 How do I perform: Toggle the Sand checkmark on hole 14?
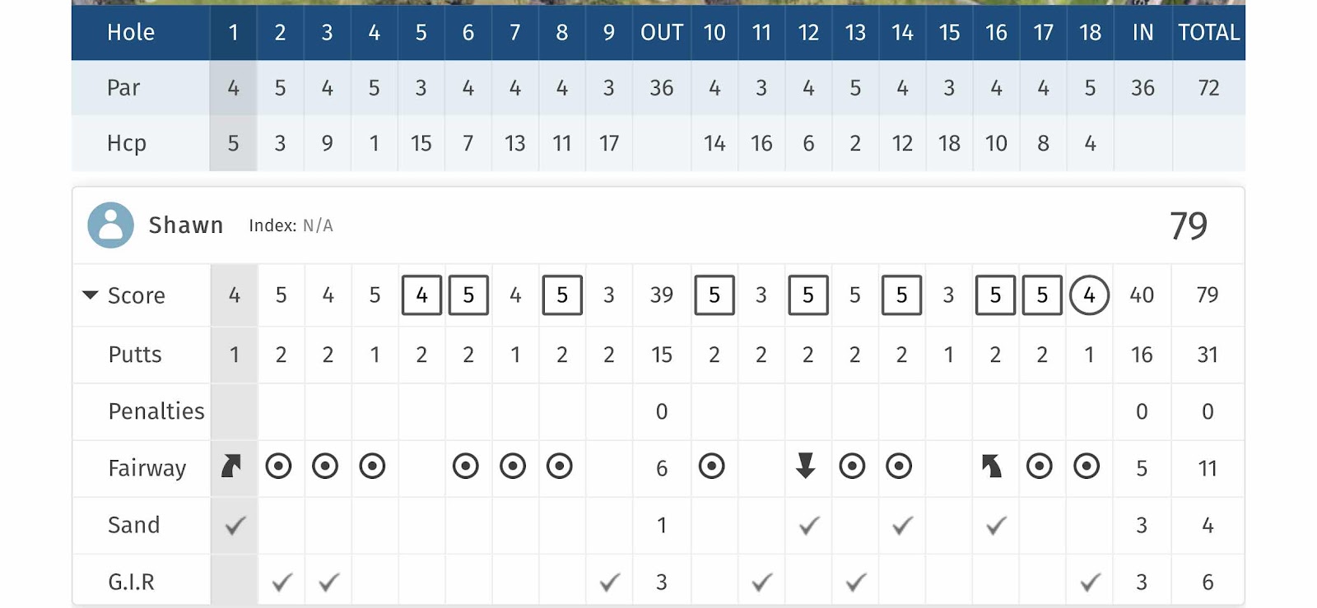tap(903, 524)
